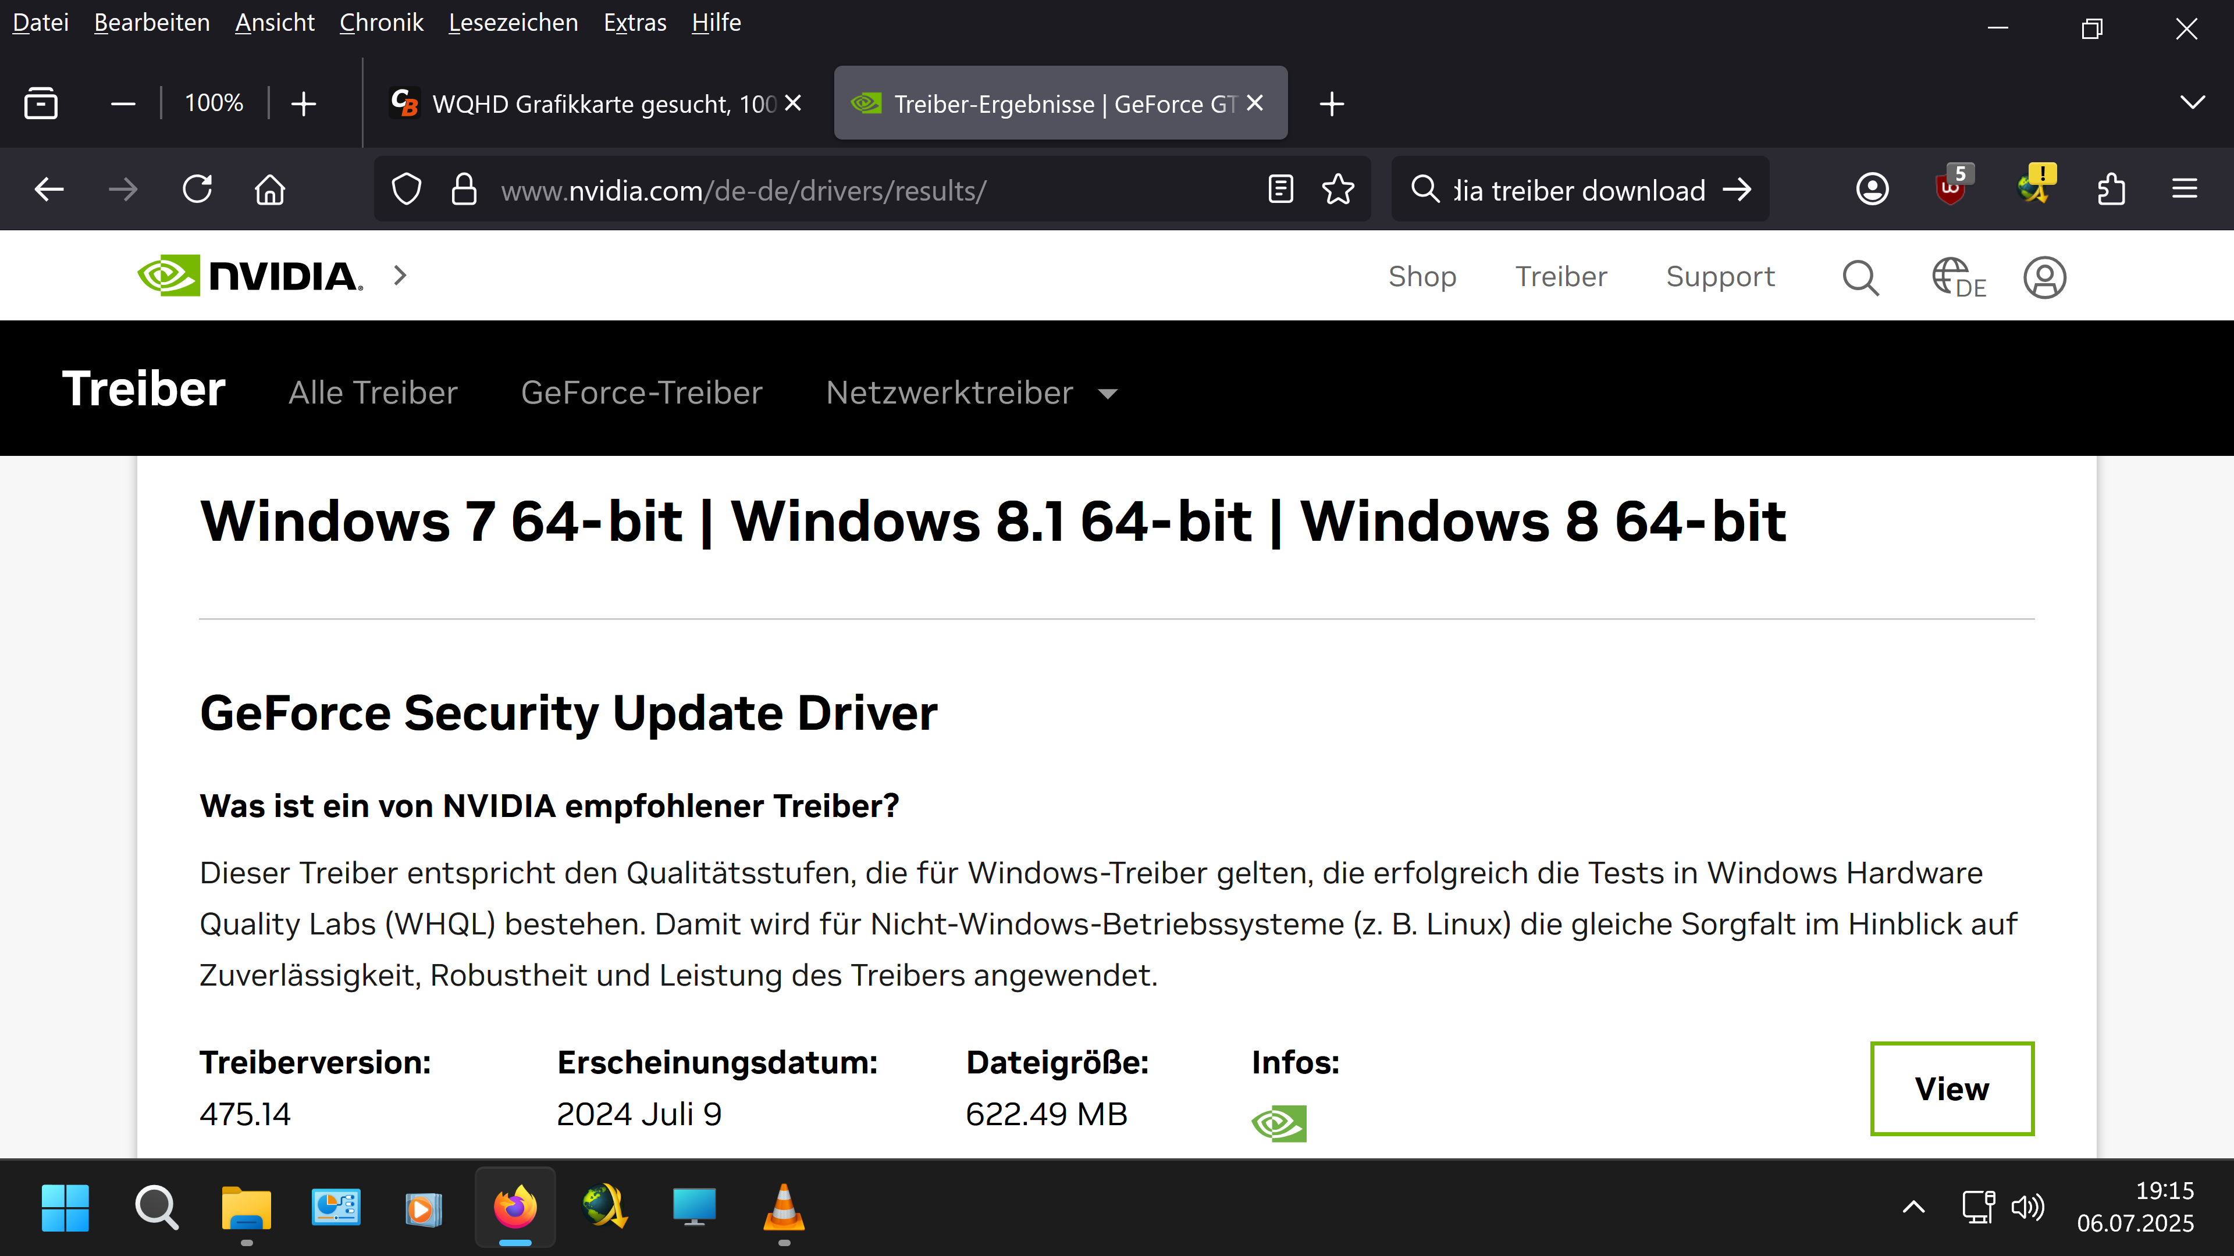
Task: Bookmark this page with star icon
Action: [1338, 189]
